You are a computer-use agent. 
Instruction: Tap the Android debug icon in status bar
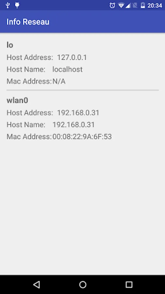coord(17,5)
